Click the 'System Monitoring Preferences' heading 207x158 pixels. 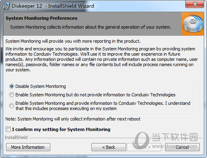point(41,18)
